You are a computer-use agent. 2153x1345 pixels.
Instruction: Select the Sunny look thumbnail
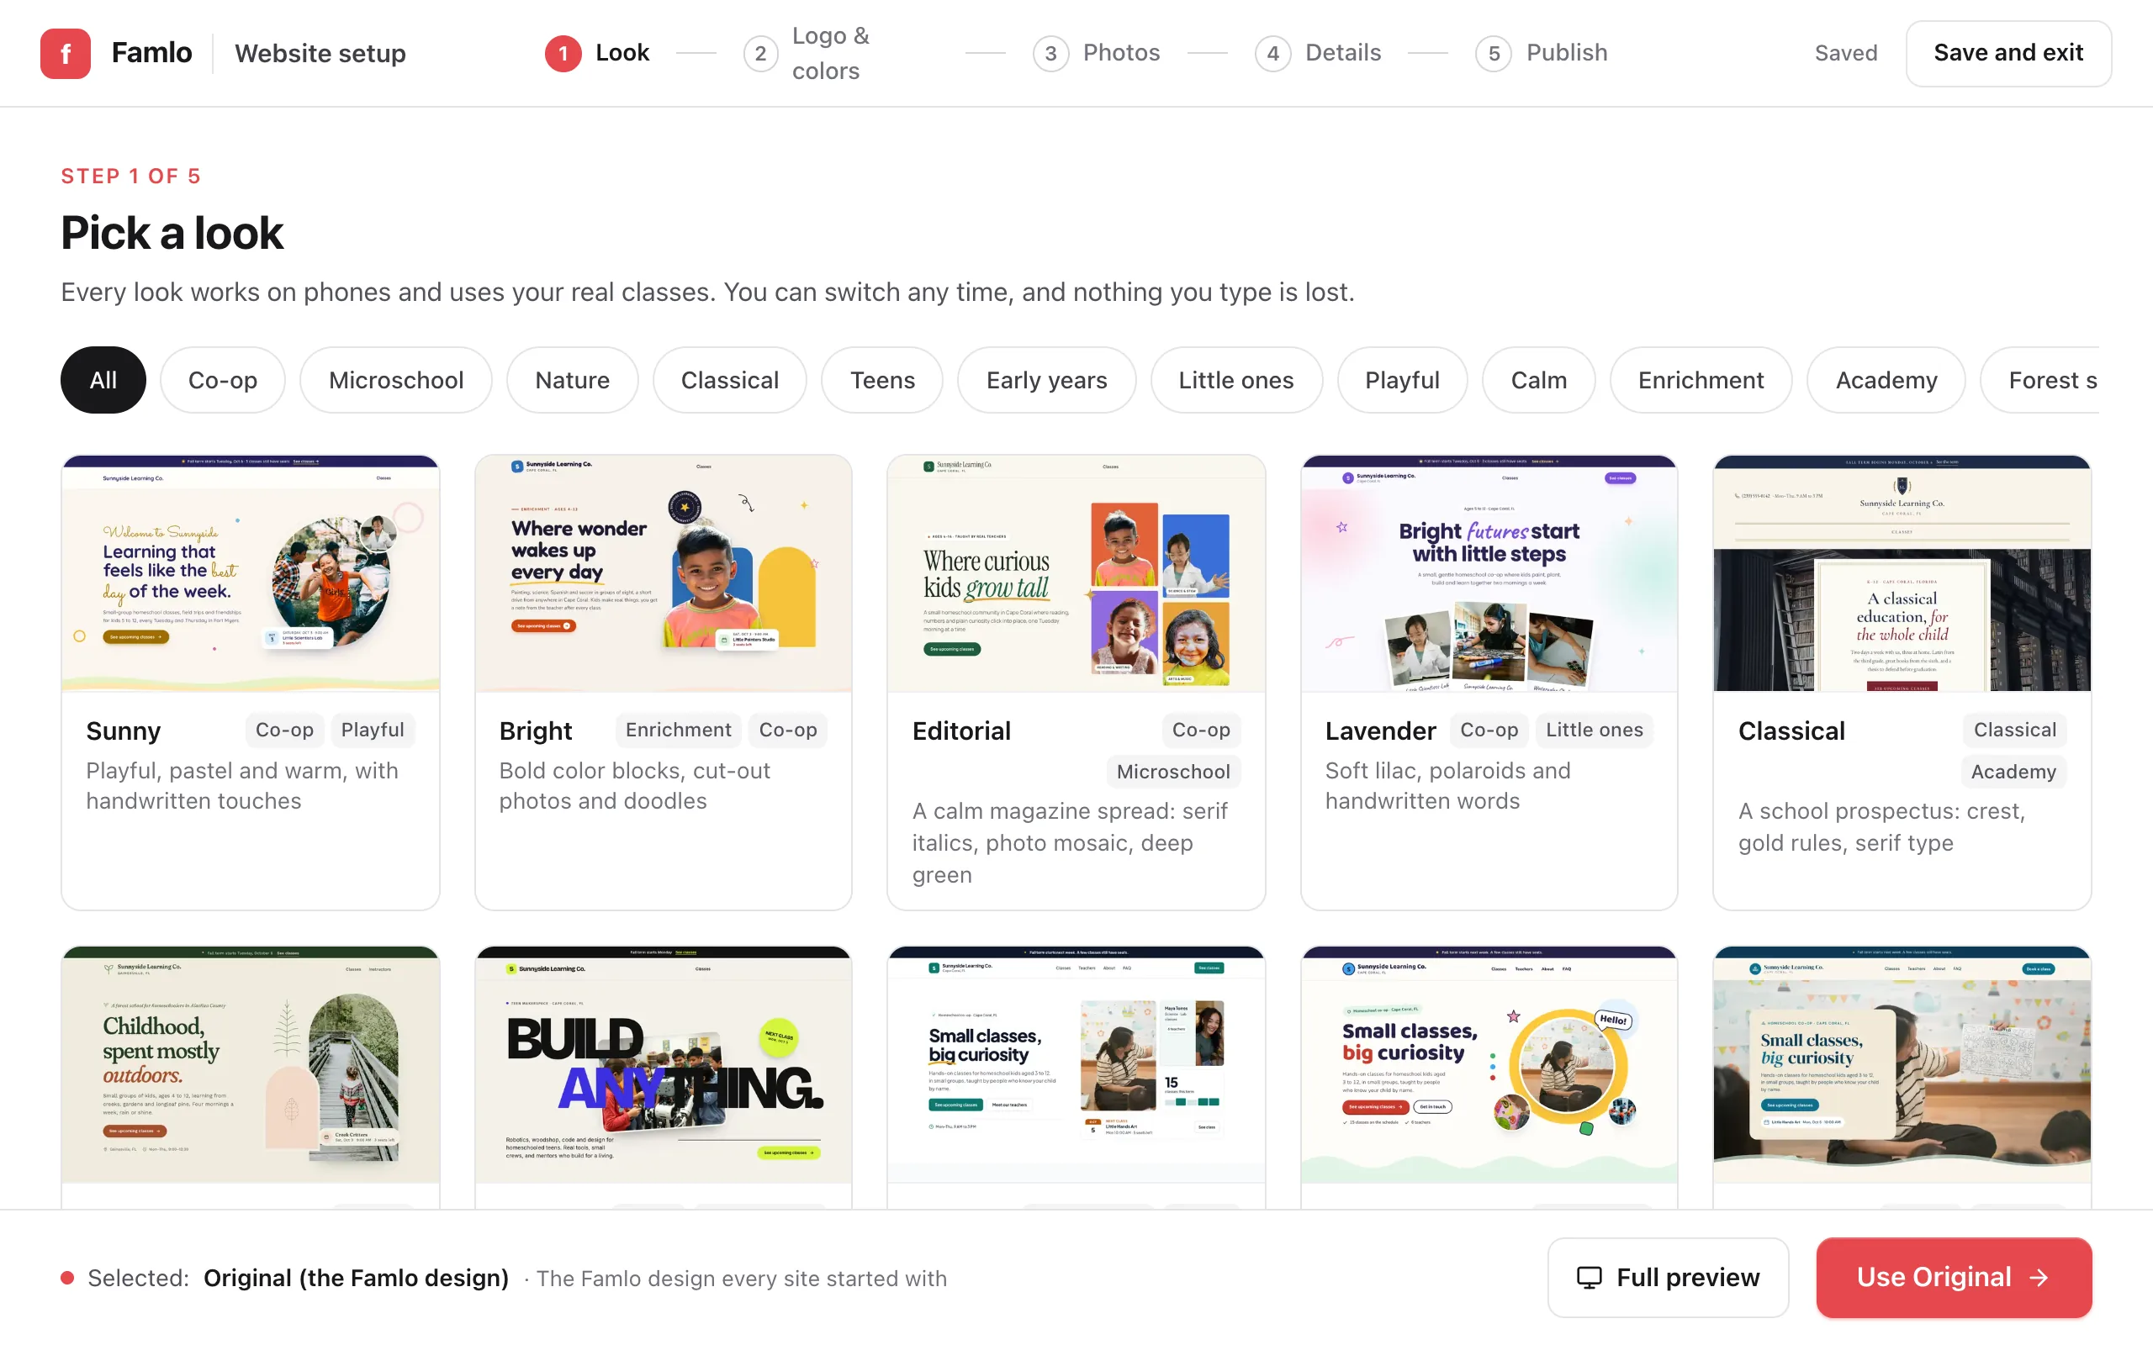pos(250,574)
